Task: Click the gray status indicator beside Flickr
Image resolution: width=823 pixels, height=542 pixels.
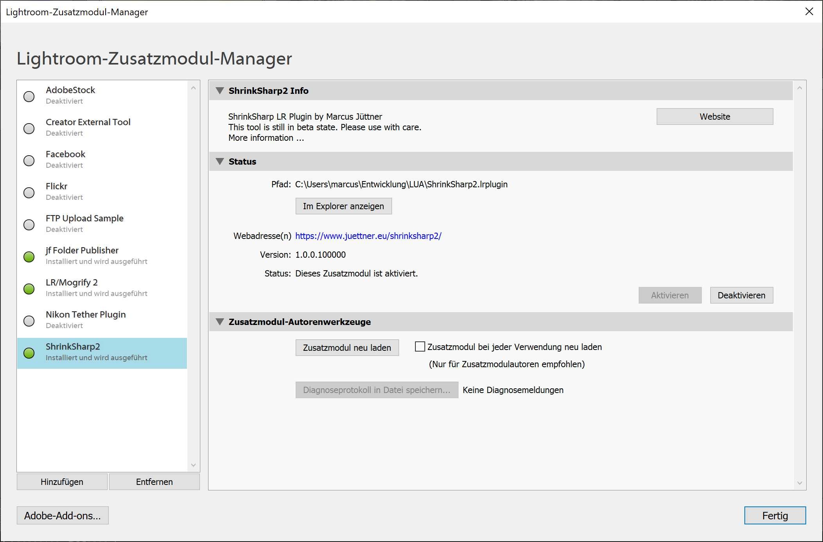Action: point(29,193)
